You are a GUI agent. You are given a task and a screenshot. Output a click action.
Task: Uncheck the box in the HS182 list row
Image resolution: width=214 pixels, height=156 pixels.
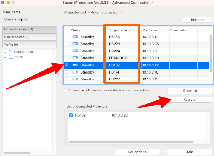coord(67,65)
